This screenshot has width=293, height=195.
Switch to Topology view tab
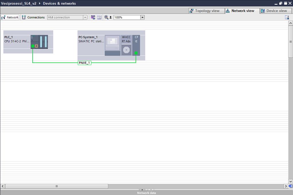pos(206,11)
